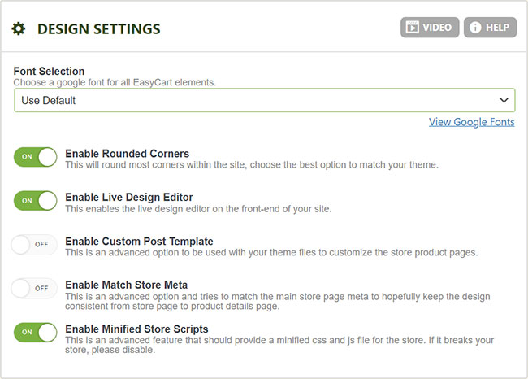
Task: Click the Enable Live Design Editor label
Action: point(128,198)
